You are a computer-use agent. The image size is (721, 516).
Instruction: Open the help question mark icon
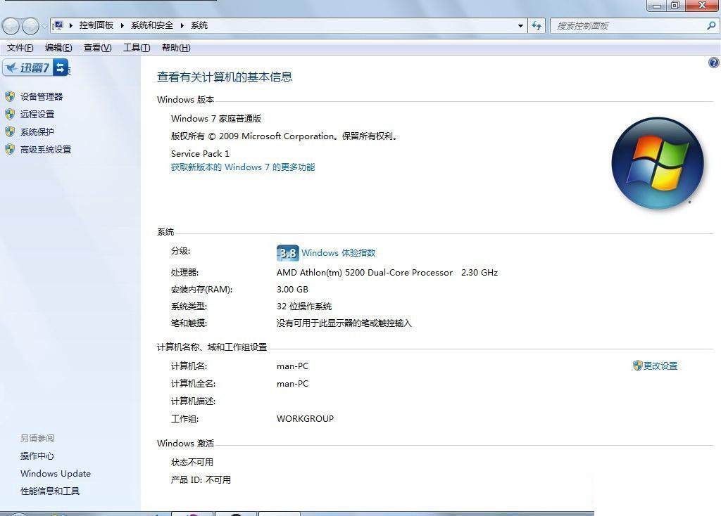tap(714, 63)
